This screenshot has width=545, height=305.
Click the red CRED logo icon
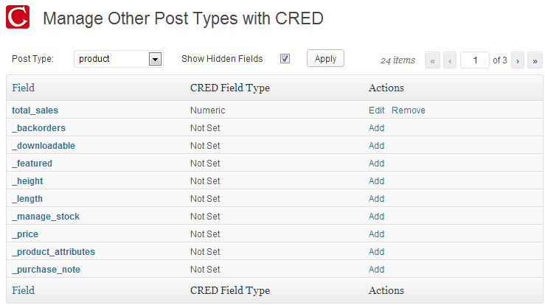tap(18, 17)
